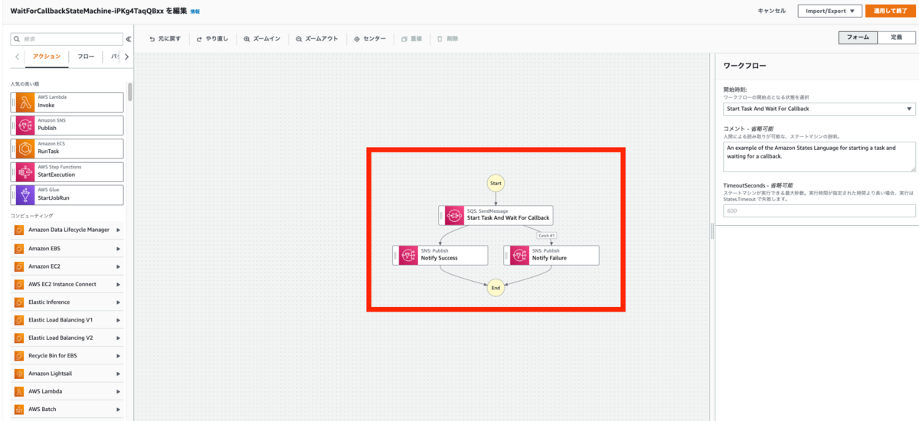Screen dimensions: 919x421
Task: Zoom in with ズームイン
Action: point(262,38)
